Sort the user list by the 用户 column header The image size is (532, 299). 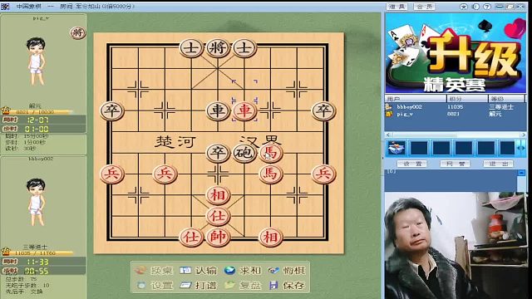(416, 99)
